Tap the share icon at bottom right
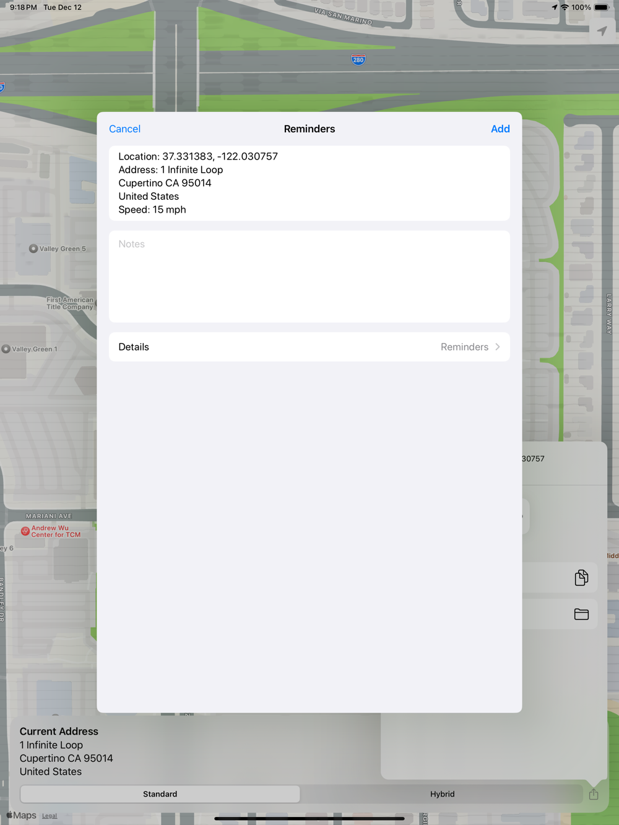 coord(594,794)
